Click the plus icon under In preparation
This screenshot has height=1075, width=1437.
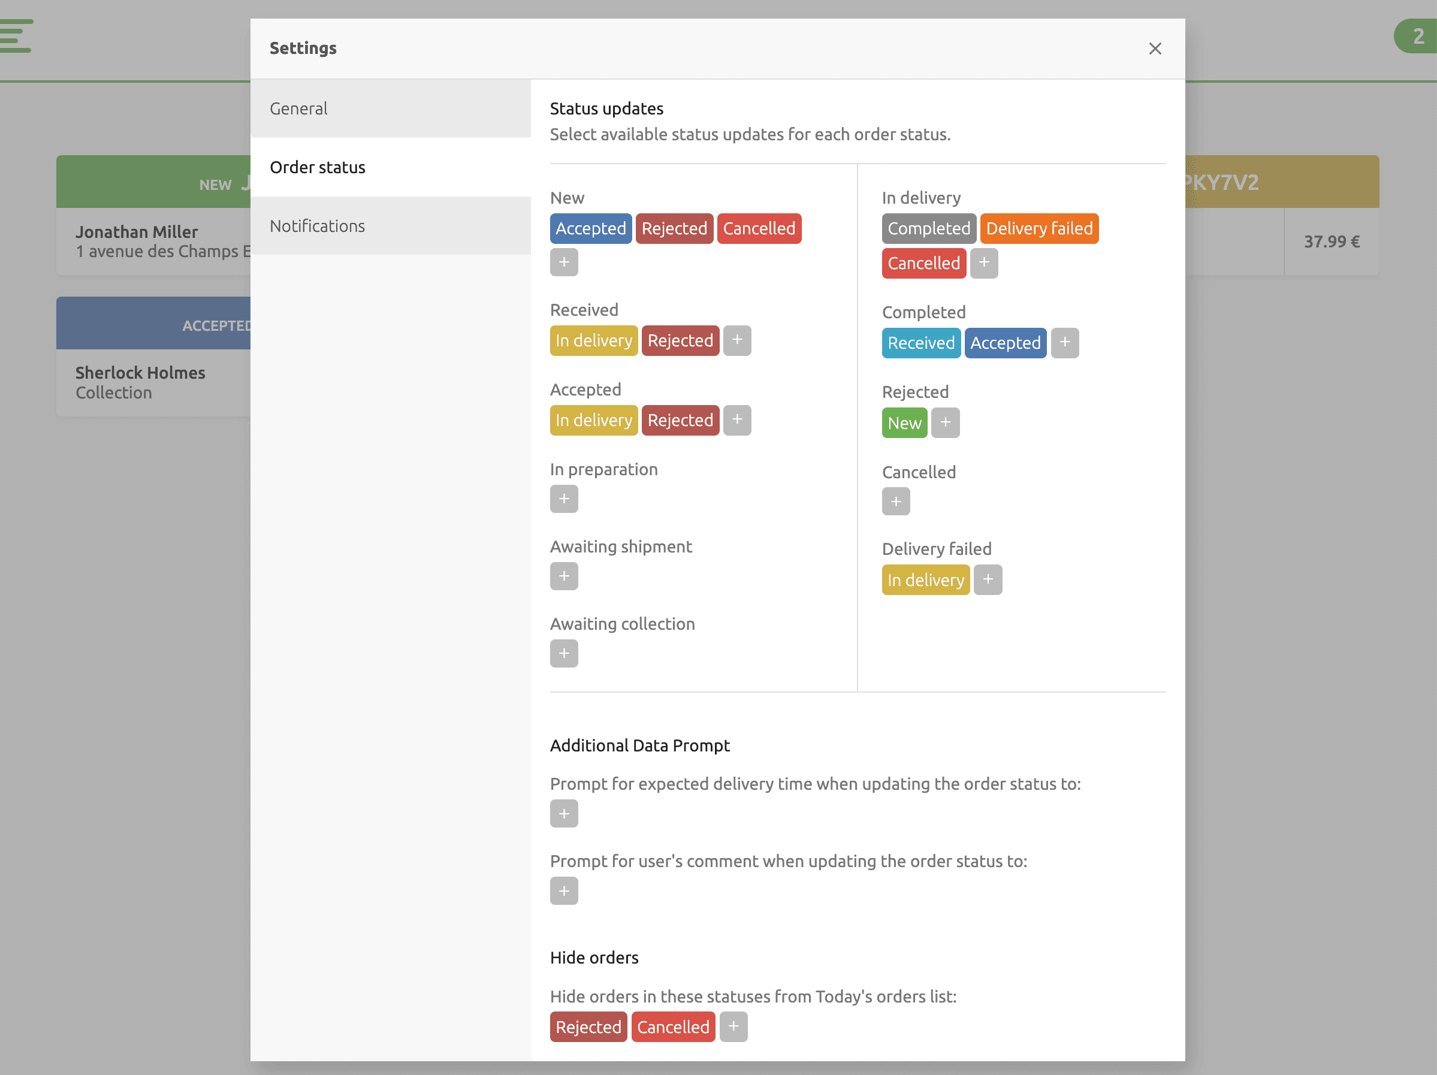click(x=563, y=499)
